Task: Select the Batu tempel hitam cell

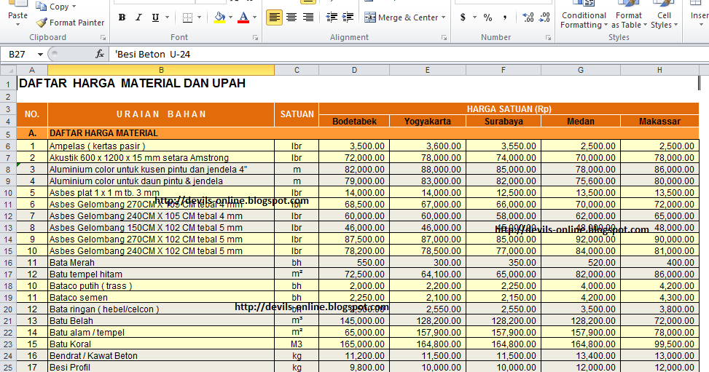Action: pos(161,274)
